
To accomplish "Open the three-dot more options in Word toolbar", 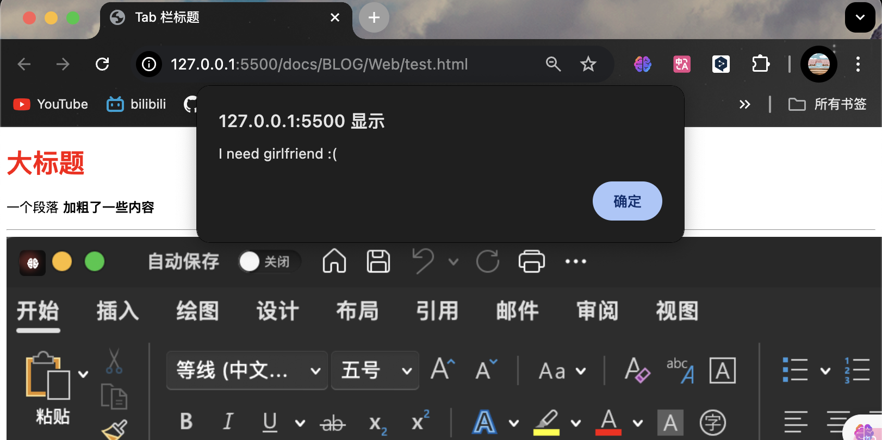I will 576,261.
